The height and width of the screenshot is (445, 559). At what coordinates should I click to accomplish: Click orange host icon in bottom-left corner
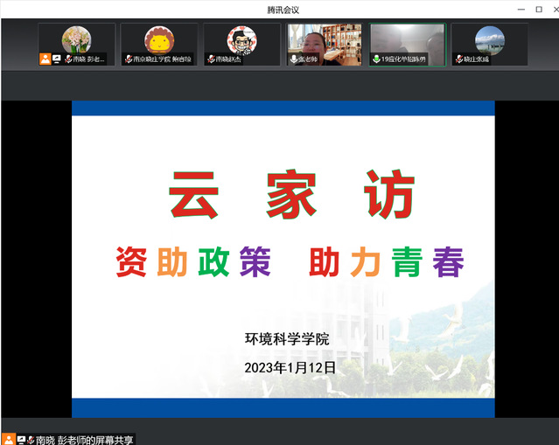click(8, 439)
